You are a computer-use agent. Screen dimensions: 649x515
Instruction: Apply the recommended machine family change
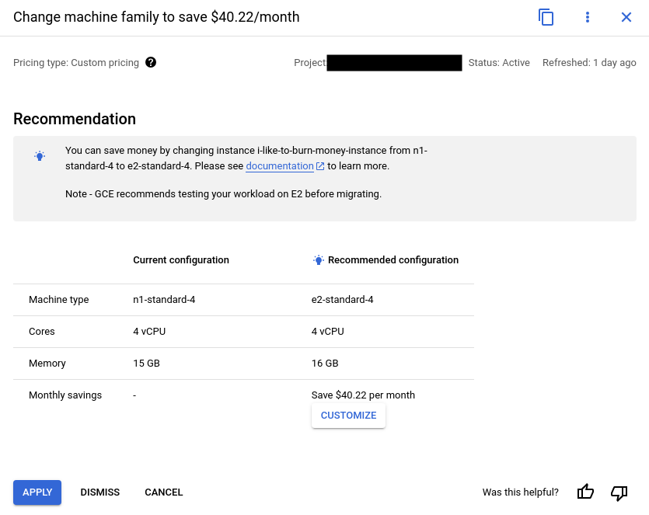pos(37,492)
